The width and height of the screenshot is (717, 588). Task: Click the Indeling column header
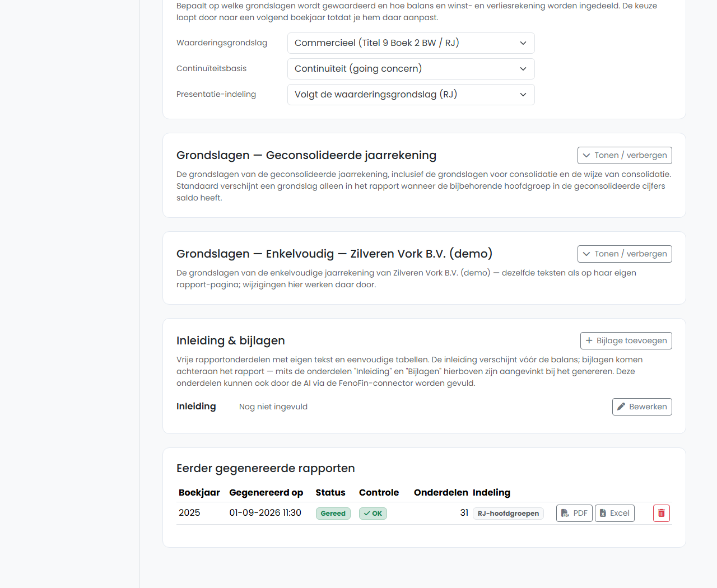[491, 493]
